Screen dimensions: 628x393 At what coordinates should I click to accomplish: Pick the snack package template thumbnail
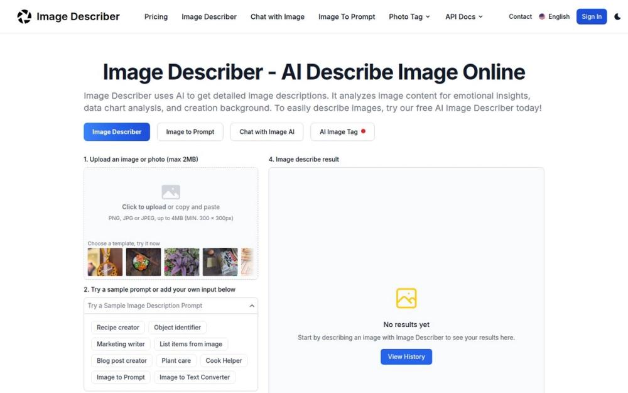(x=220, y=262)
